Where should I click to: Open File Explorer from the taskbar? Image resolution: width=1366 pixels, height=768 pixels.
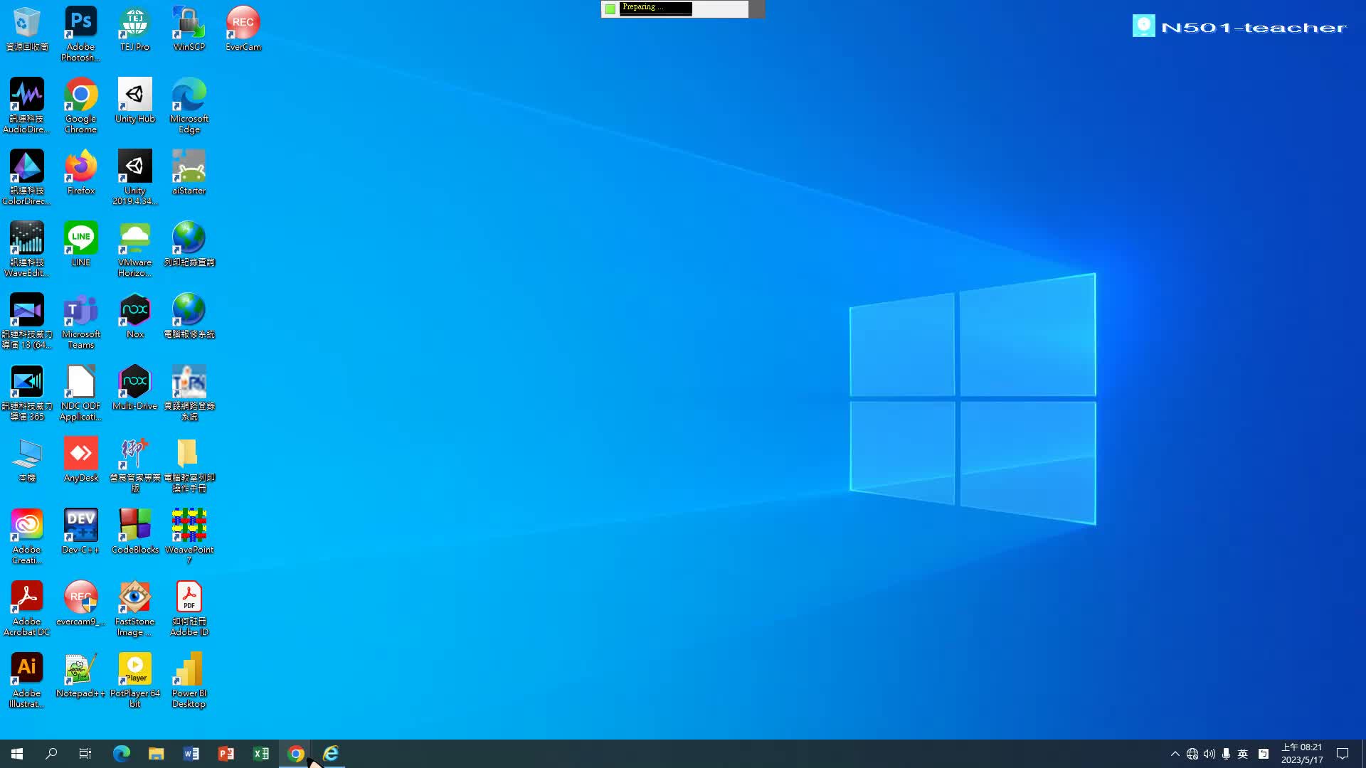[x=157, y=754]
